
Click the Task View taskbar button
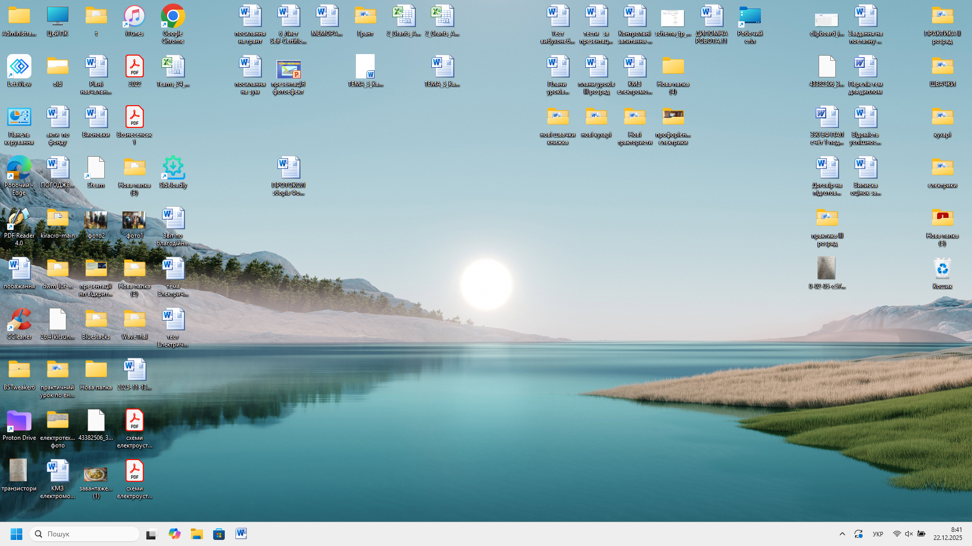pos(152,534)
